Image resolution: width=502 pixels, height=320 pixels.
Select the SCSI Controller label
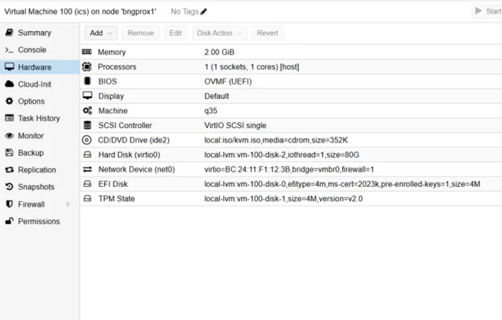point(125,125)
